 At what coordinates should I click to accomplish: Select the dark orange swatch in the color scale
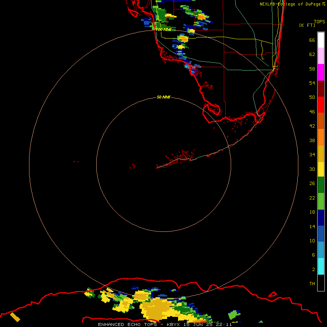click(321, 121)
